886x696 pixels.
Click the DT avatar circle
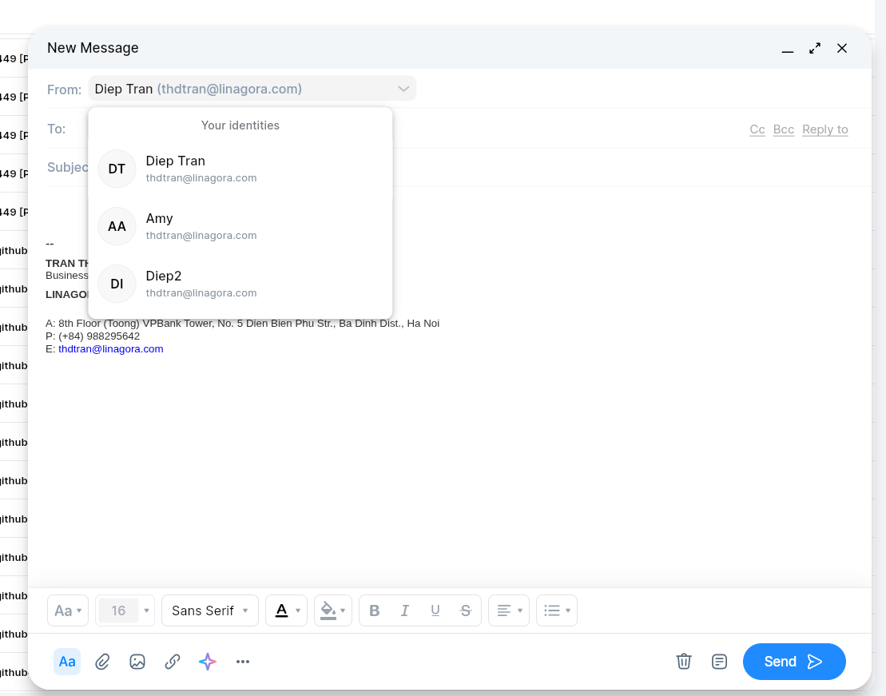tap(117, 169)
